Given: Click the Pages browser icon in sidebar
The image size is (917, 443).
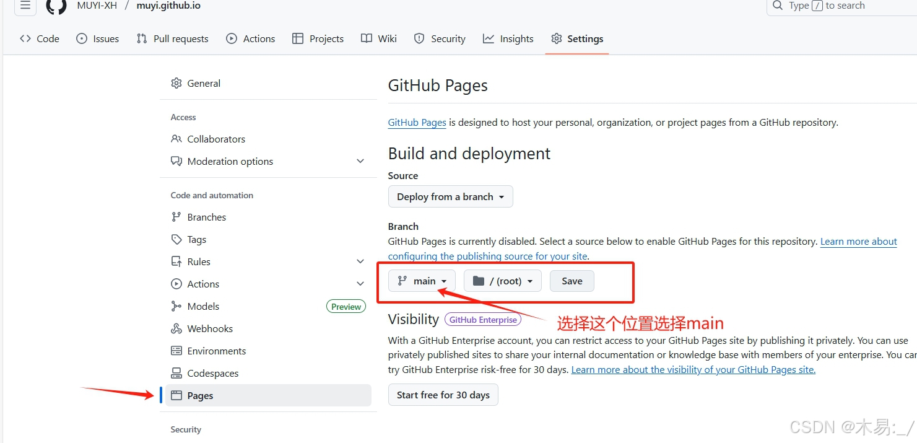Looking at the screenshot, I should click(176, 395).
